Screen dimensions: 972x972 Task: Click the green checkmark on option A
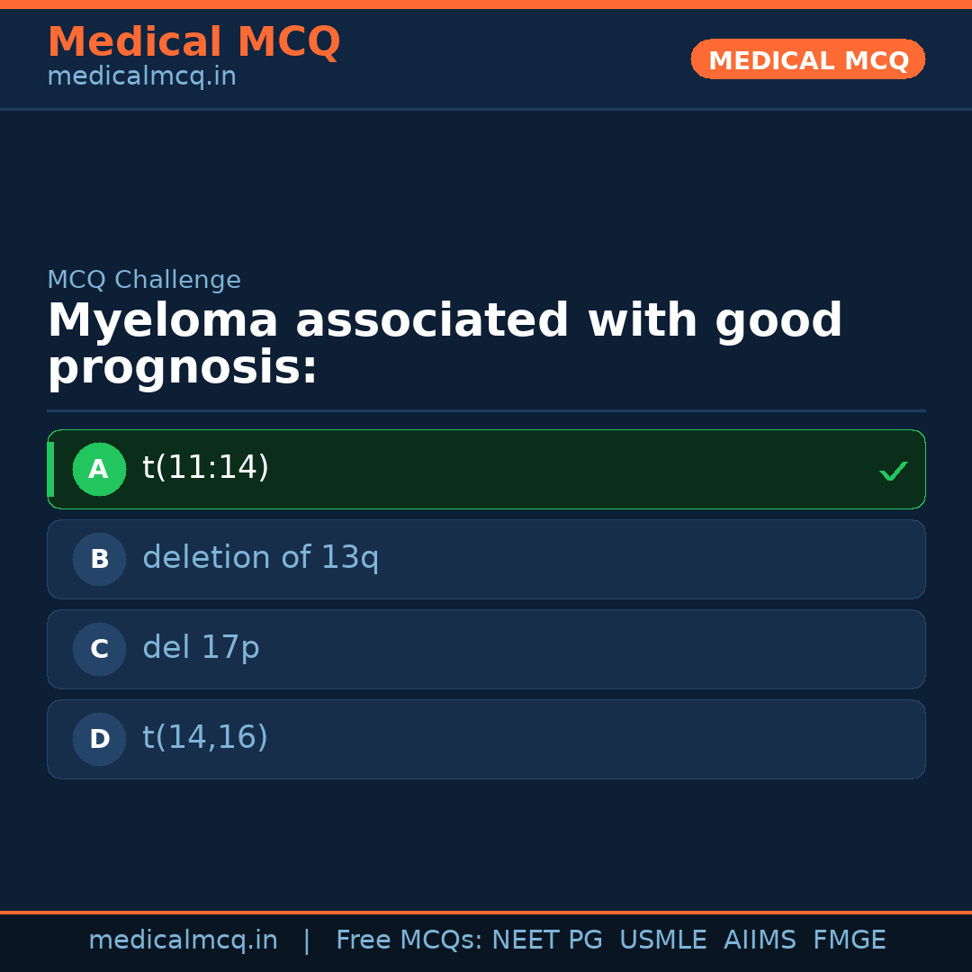click(x=893, y=470)
